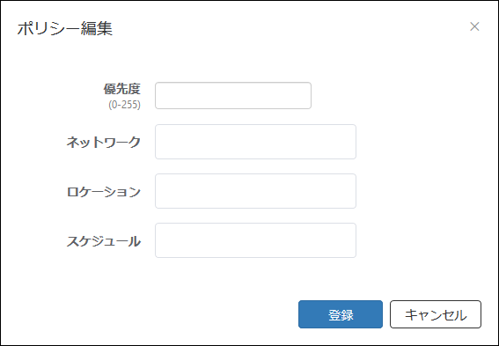The height and width of the screenshot is (346, 499).
Task: Activate the field beside ロケーション
Action: click(x=255, y=191)
